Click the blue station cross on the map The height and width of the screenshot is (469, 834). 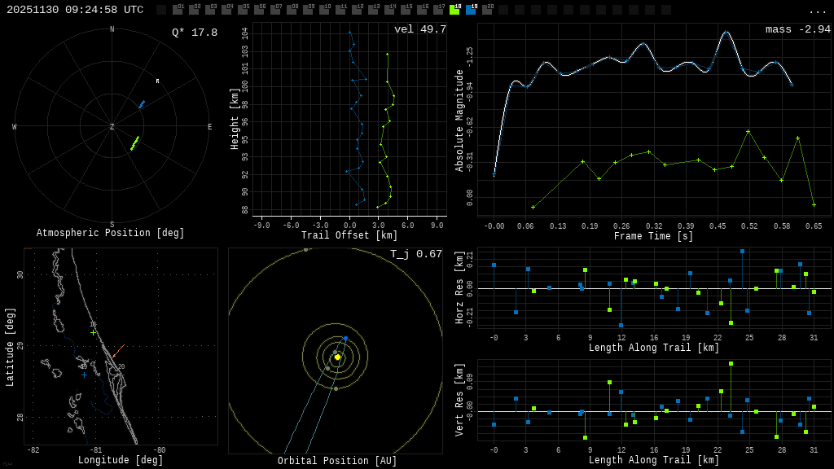pyautogui.click(x=84, y=375)
